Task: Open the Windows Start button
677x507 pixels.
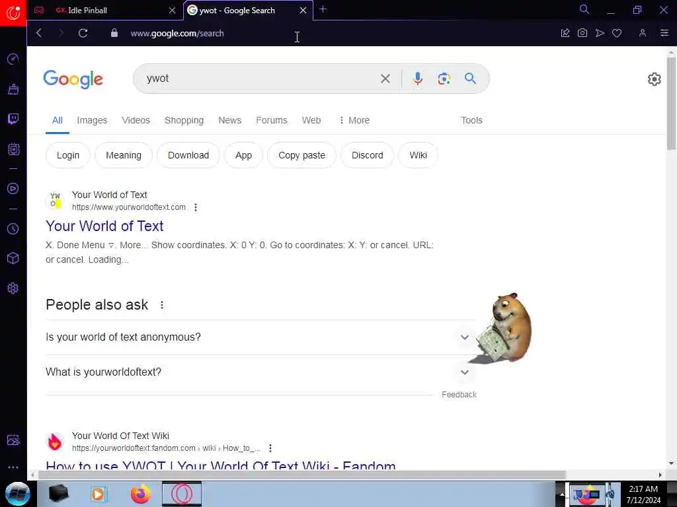Action: (x=17, y=494)
